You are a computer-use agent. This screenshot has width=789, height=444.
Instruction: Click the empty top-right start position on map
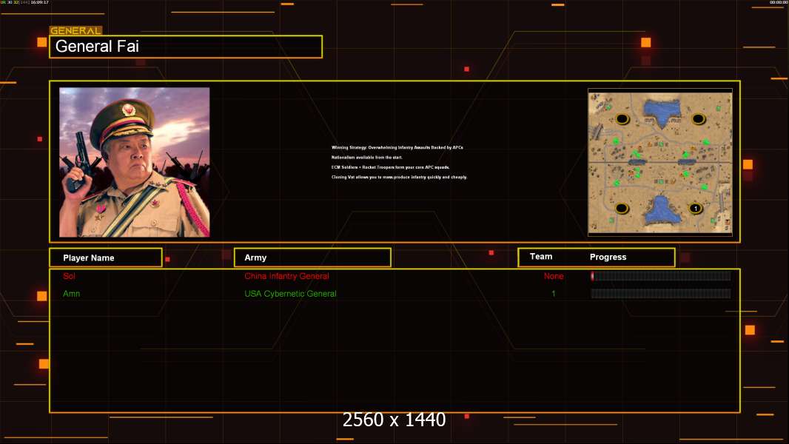point(698,118)
